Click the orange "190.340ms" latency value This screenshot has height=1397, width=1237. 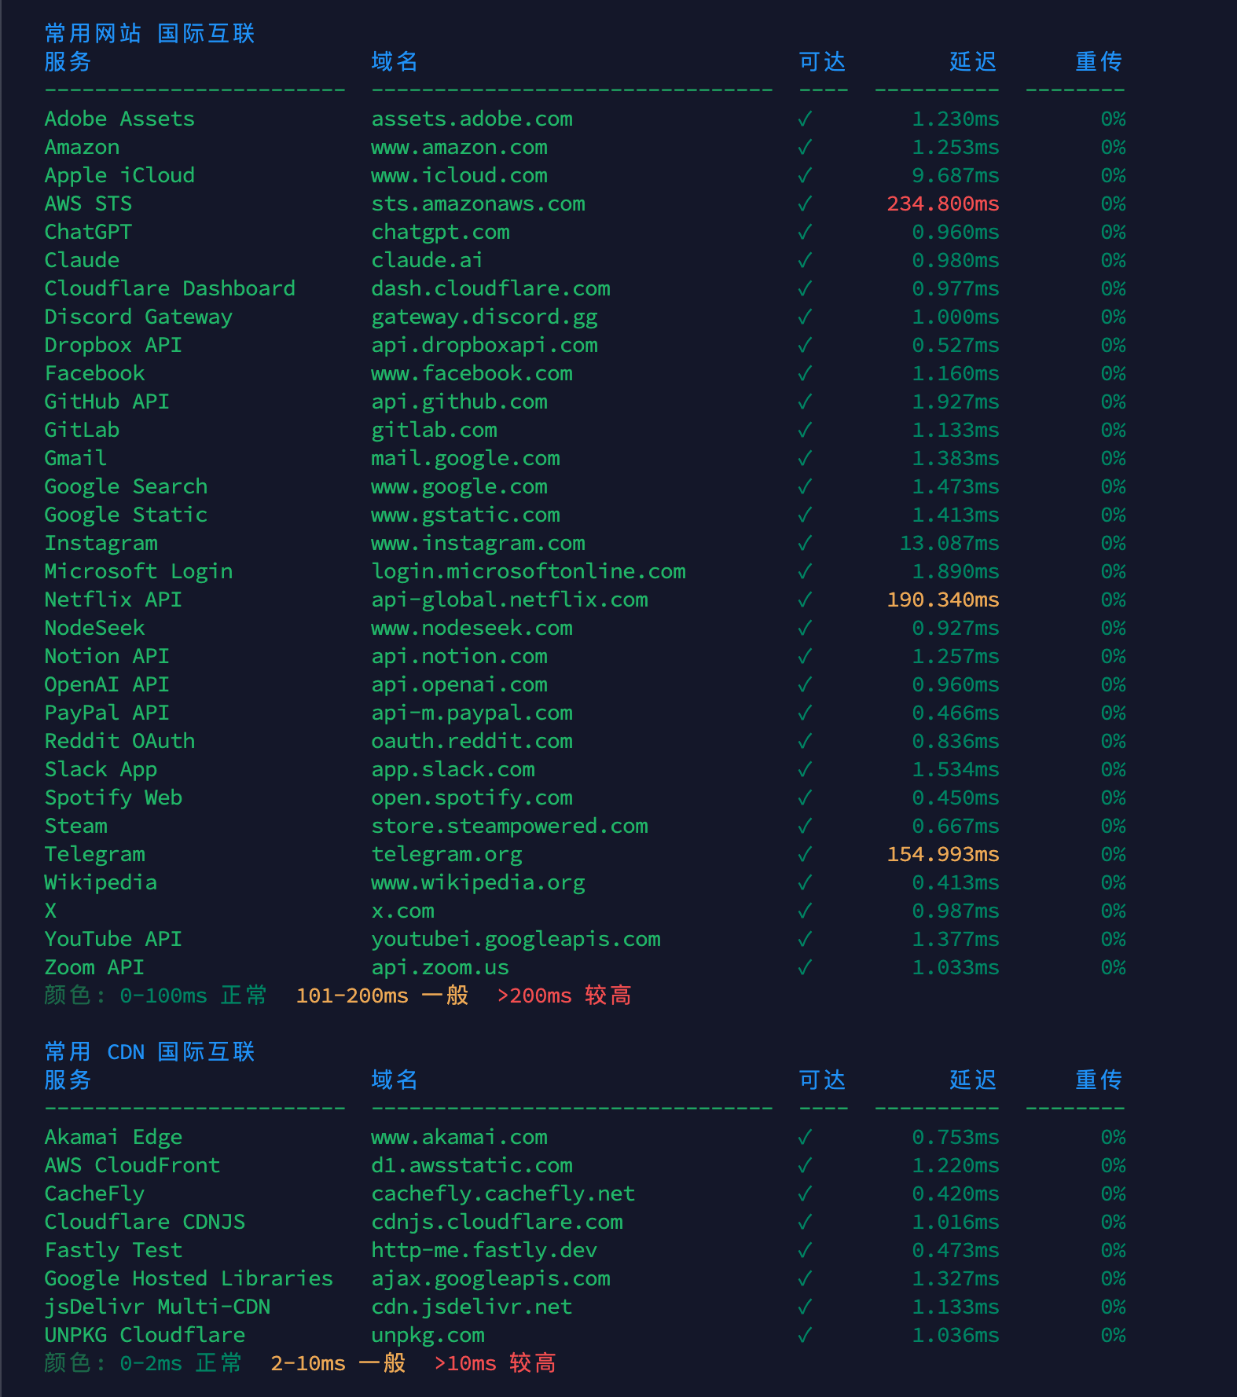tap(943, 599)
